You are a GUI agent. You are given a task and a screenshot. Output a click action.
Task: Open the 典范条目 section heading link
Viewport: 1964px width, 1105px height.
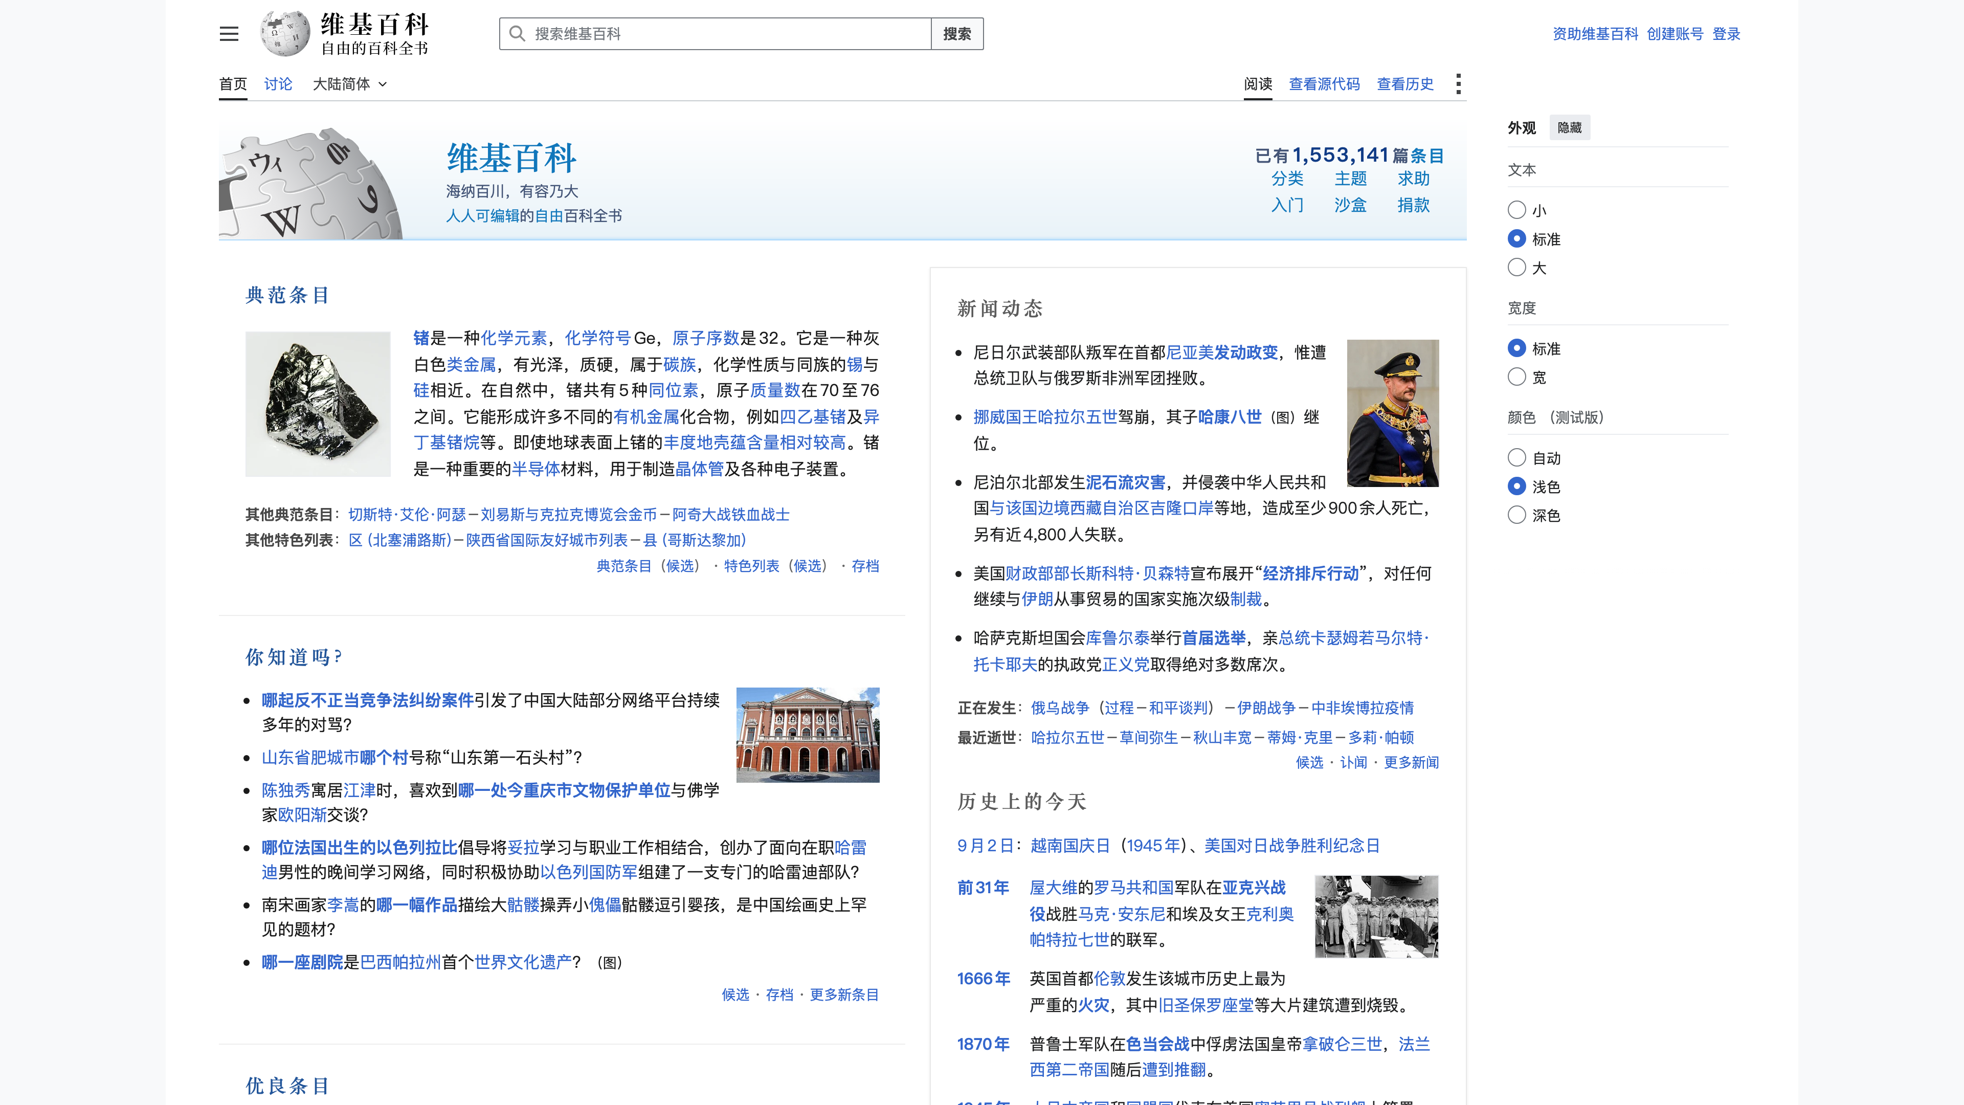click(287, 295)
